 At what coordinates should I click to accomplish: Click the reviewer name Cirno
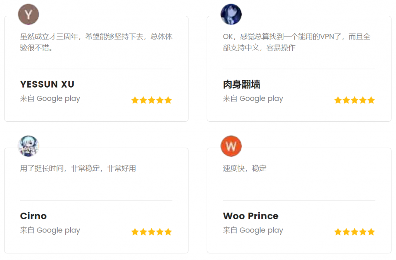click(33, 216)
